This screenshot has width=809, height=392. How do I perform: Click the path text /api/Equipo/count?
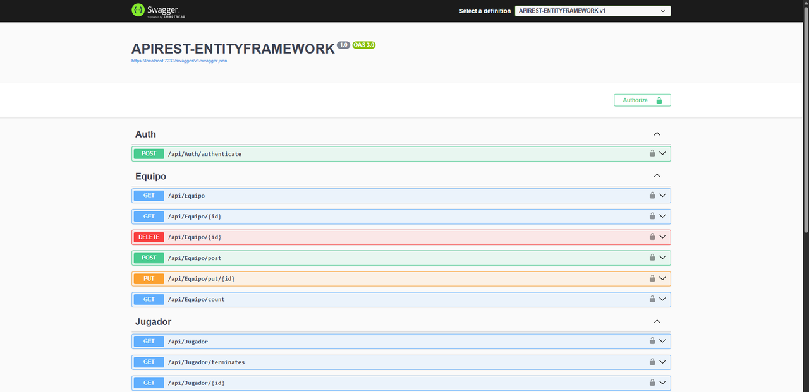click(196, 300)
